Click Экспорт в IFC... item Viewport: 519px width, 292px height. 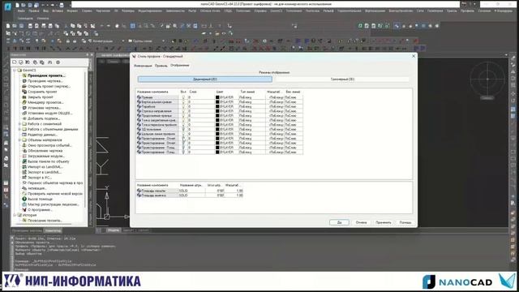pos(40,178)
